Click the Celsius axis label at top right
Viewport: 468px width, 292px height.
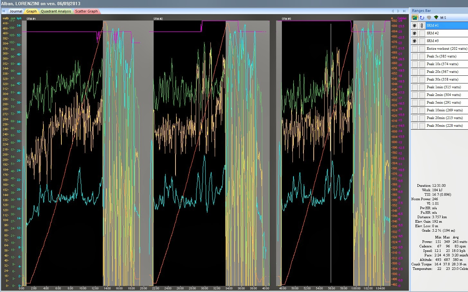point(402,19)
